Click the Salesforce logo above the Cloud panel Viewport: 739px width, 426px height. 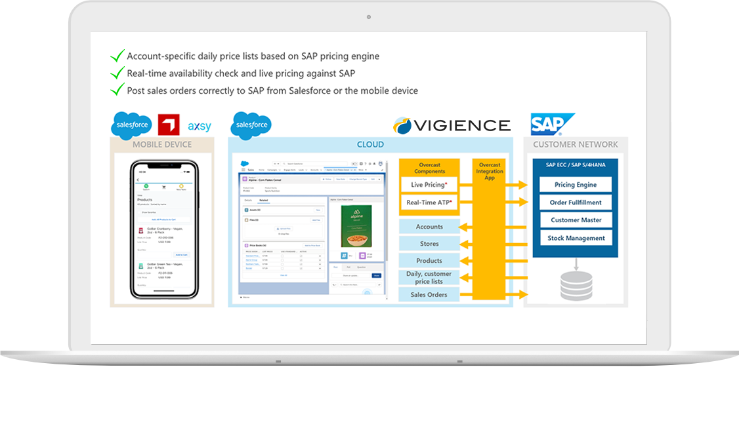(x=251, y=125)
